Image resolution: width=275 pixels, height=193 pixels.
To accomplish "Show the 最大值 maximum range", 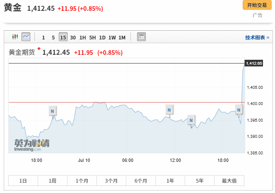I will (x=229, y=181).
